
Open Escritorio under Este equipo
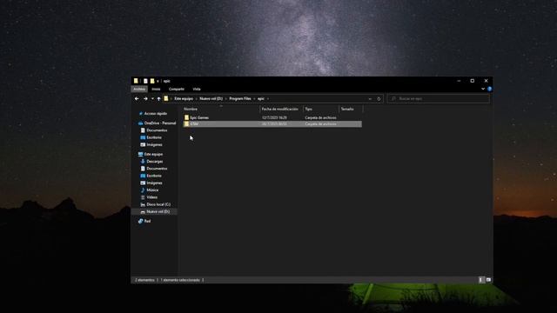click(151, 176)
